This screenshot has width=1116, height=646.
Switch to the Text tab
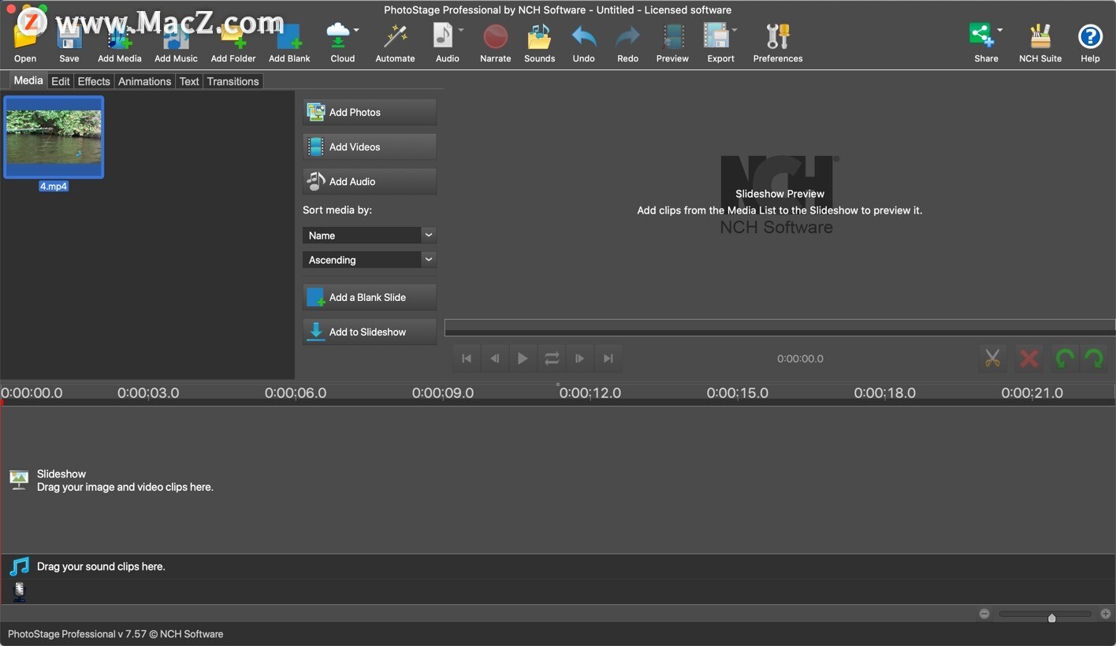coord(189,81)
